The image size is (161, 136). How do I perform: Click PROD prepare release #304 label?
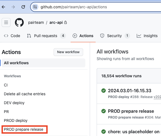[x=126, y=117]
